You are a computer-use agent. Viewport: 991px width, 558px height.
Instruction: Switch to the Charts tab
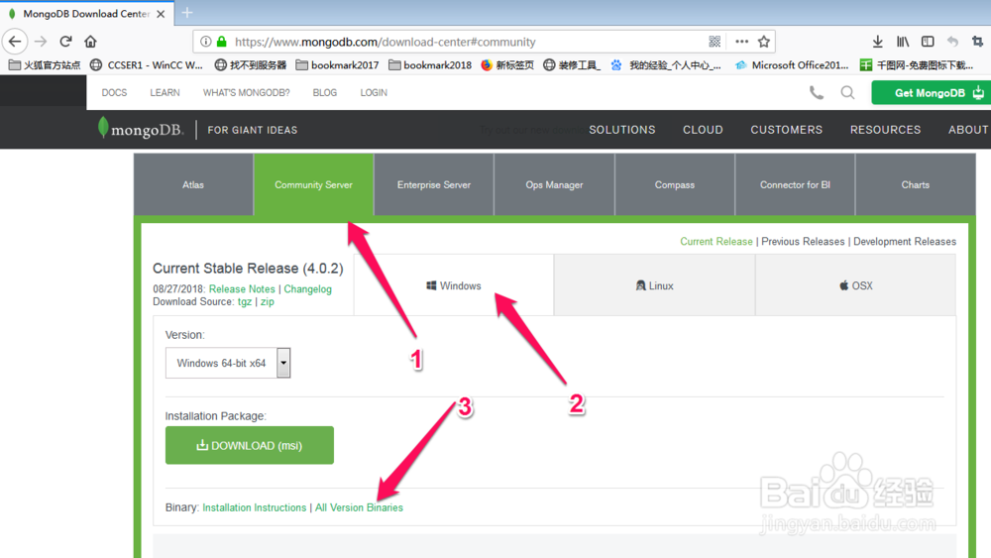point(915,184)
